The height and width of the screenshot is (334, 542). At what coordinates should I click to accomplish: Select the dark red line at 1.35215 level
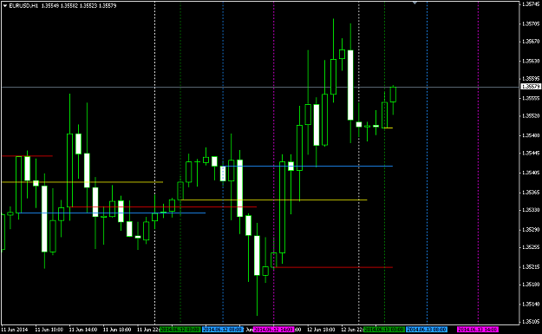coord(333,267)
